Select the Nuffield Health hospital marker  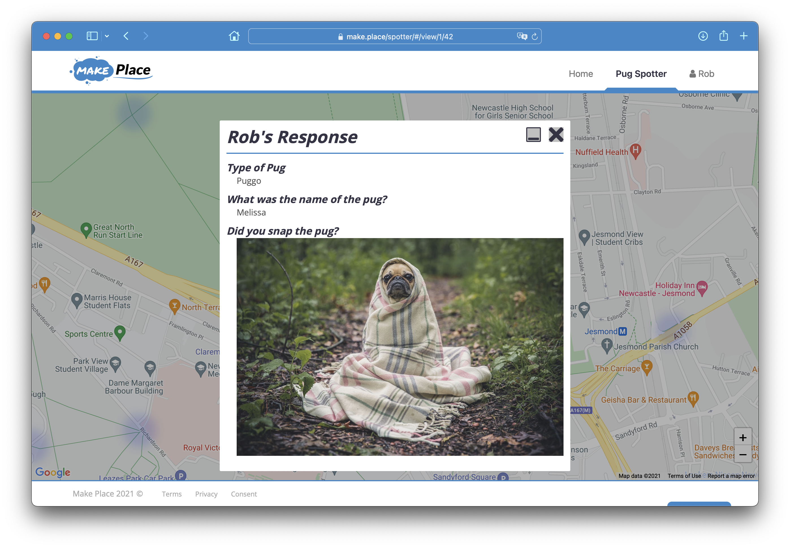(635, 151)
